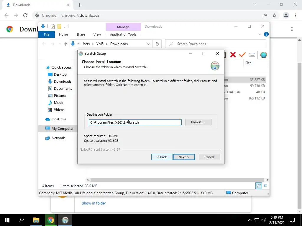The image size is (302, 226).
Task: Click the Explorer Help question mark icon
Action: [266, 34]
